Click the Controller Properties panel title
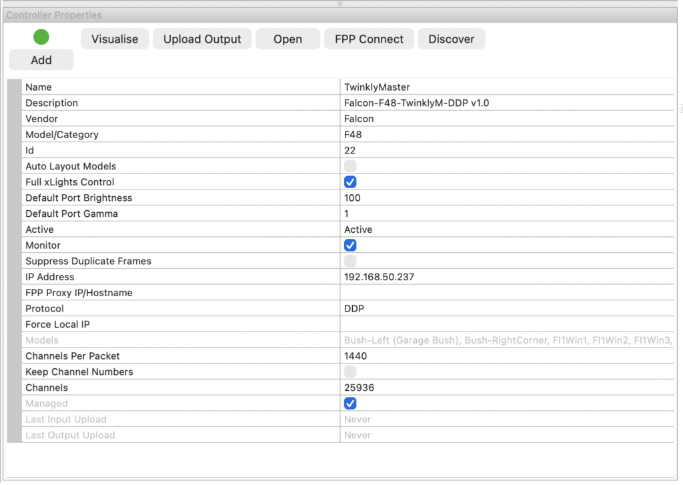 point(54,15)
